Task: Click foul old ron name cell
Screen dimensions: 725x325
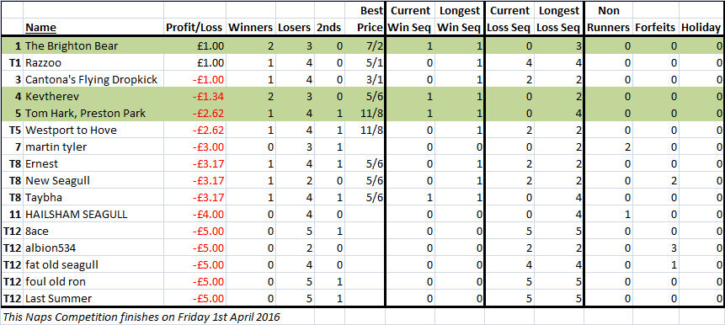Action: pyautogui.click(x=93, y=282)
